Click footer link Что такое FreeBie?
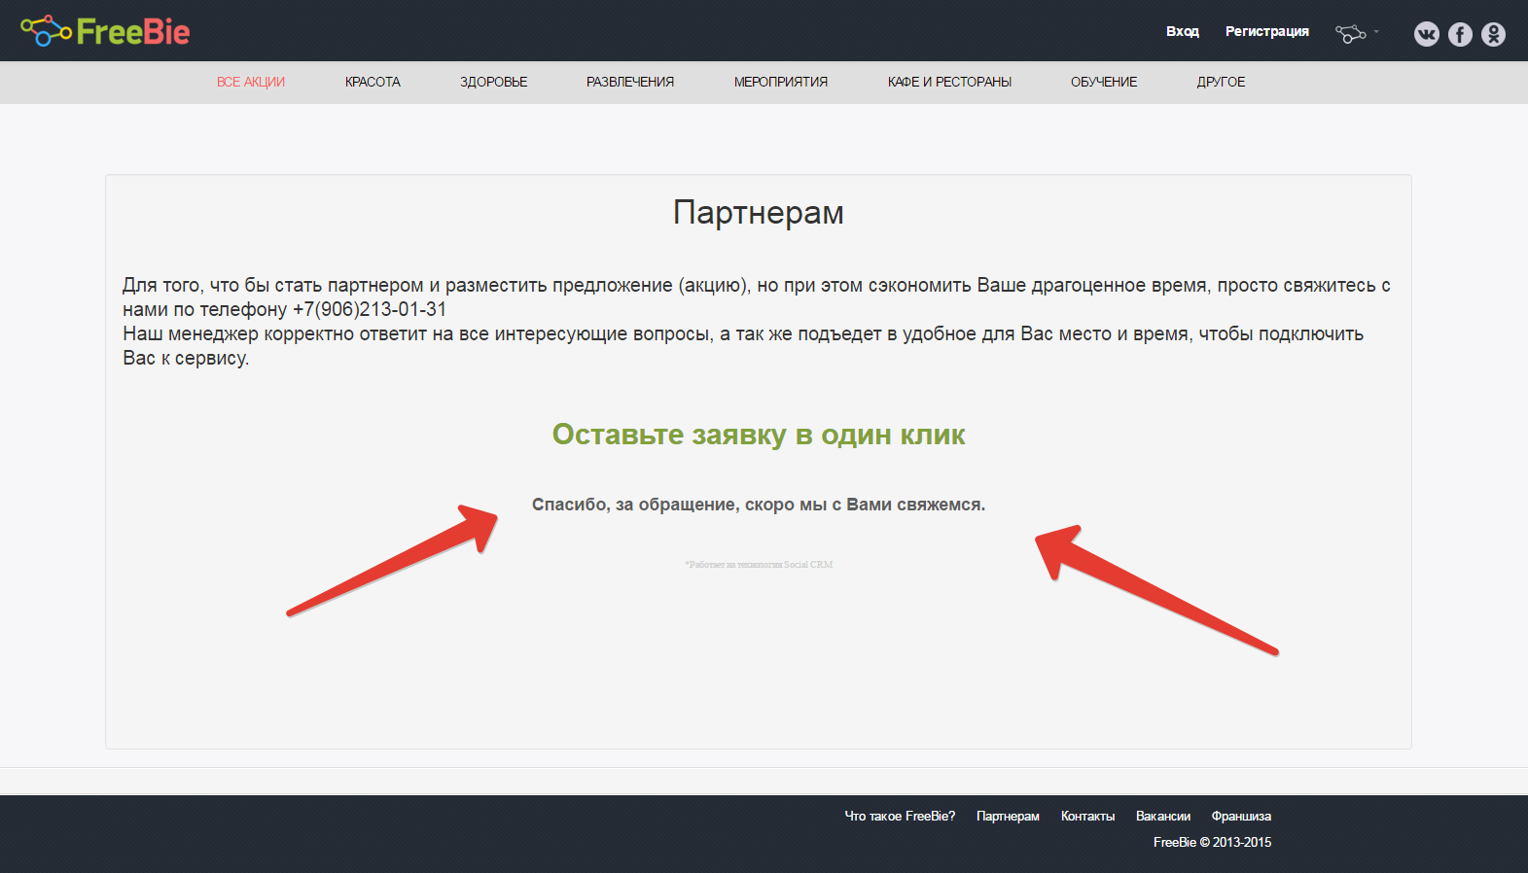 click(900, 816)
